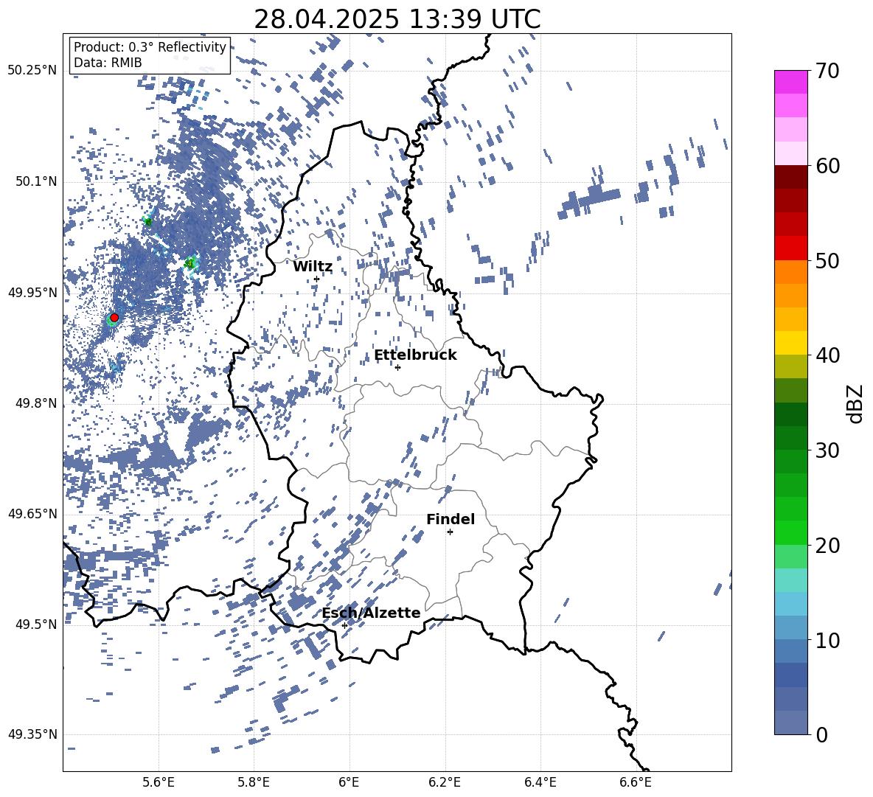
Task: Click the red band just above 50 dBZ
Action: (790, 248)
